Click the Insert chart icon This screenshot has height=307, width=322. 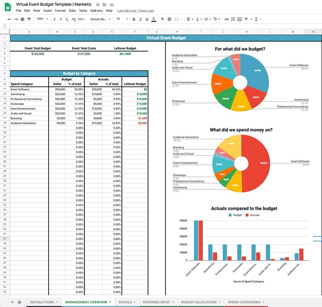[x=240, y=19]
